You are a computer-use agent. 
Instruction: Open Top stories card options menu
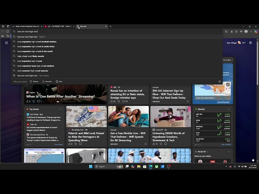click(x=61, y=109)
